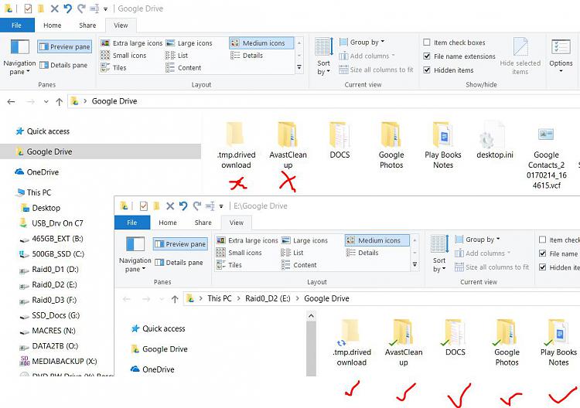580x408 pixels.
Task: Select MEDIABACKUP (X:) drive in navigation pane
Action: [x=58, y=361]
